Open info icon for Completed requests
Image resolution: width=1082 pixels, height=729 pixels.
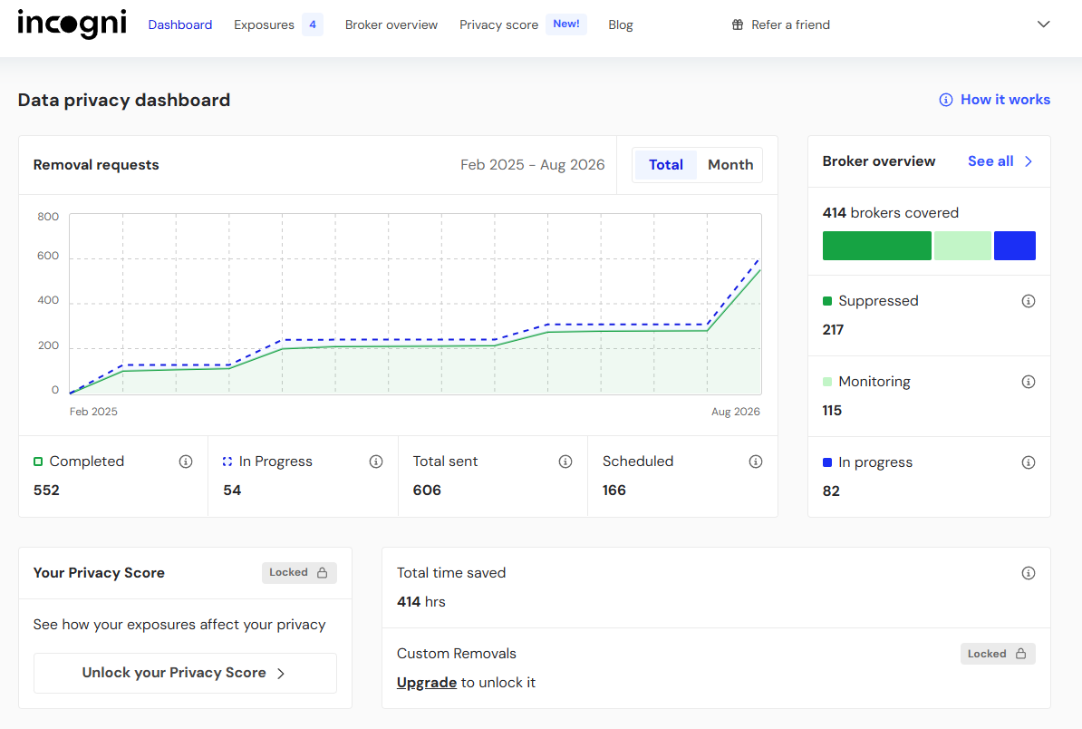click(x=186, y=462)
